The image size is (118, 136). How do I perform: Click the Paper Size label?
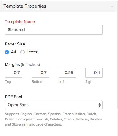[x=15, y=44]
